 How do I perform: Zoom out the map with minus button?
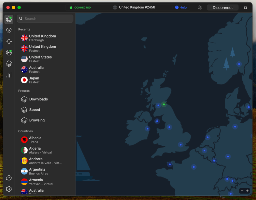coord(242,191)
